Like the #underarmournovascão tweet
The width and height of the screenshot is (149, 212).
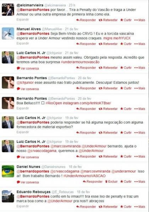pos(126,67)
